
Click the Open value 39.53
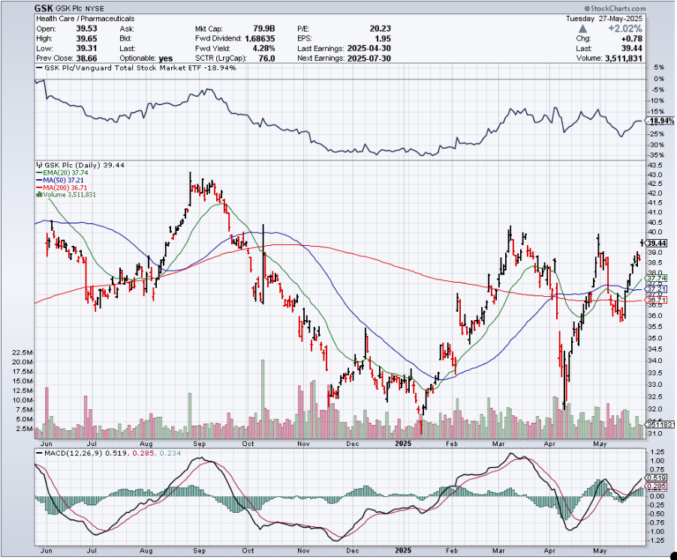coord(86,29)
